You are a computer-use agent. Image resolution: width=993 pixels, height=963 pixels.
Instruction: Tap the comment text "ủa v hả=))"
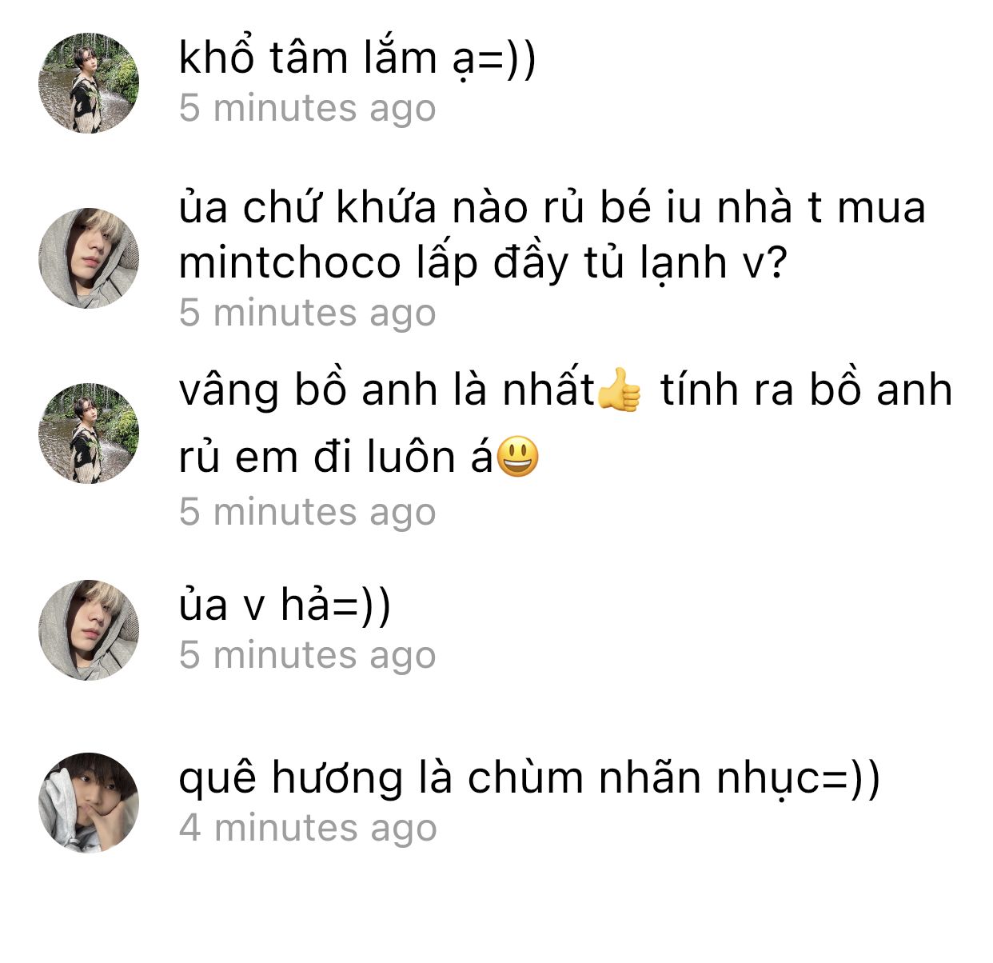285,605
